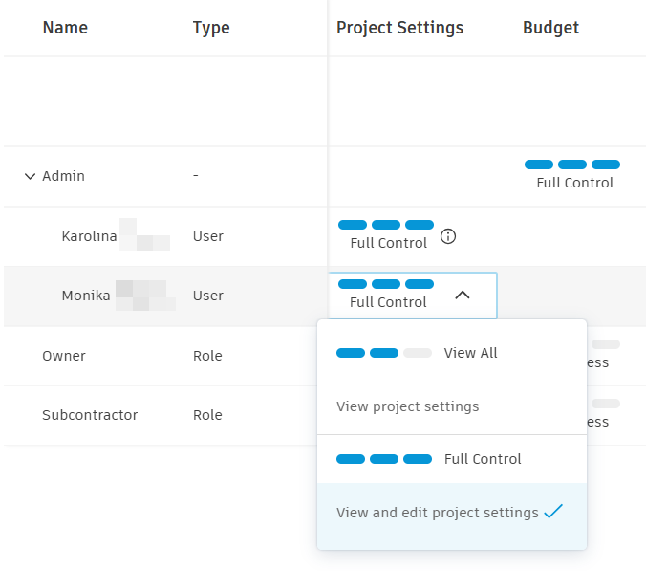Click the View project settings description
Viewport: 646px width, 571px height.
coord(408,406)
